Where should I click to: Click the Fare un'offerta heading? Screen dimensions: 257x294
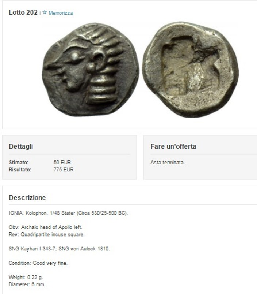[173, 146]
